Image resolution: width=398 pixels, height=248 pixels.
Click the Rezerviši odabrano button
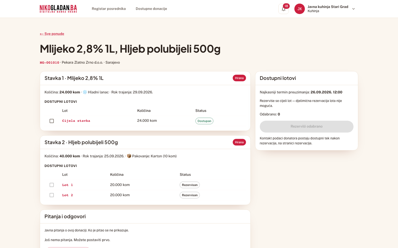click(x=307, y=126)
